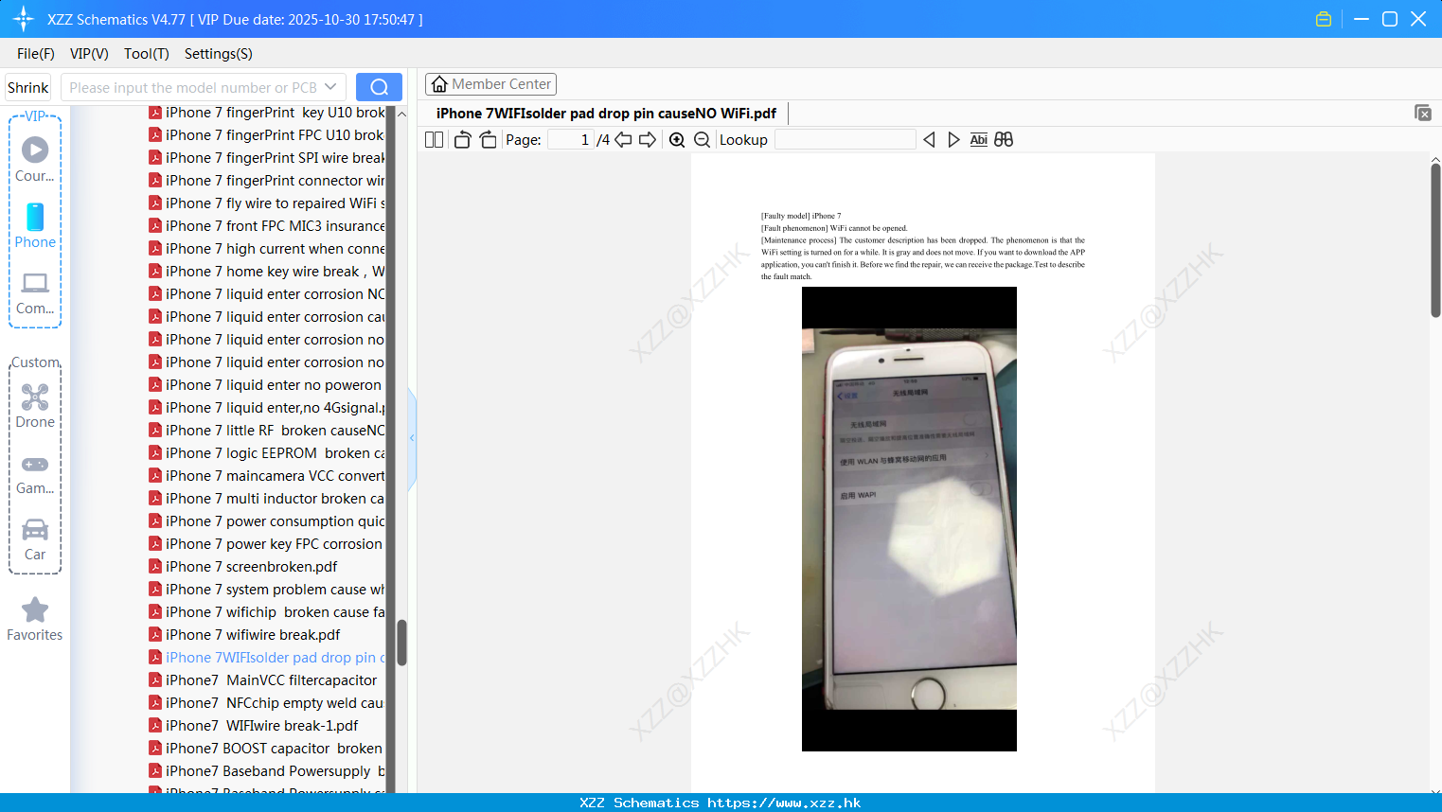Select the Phone category icon

(35, 225)
